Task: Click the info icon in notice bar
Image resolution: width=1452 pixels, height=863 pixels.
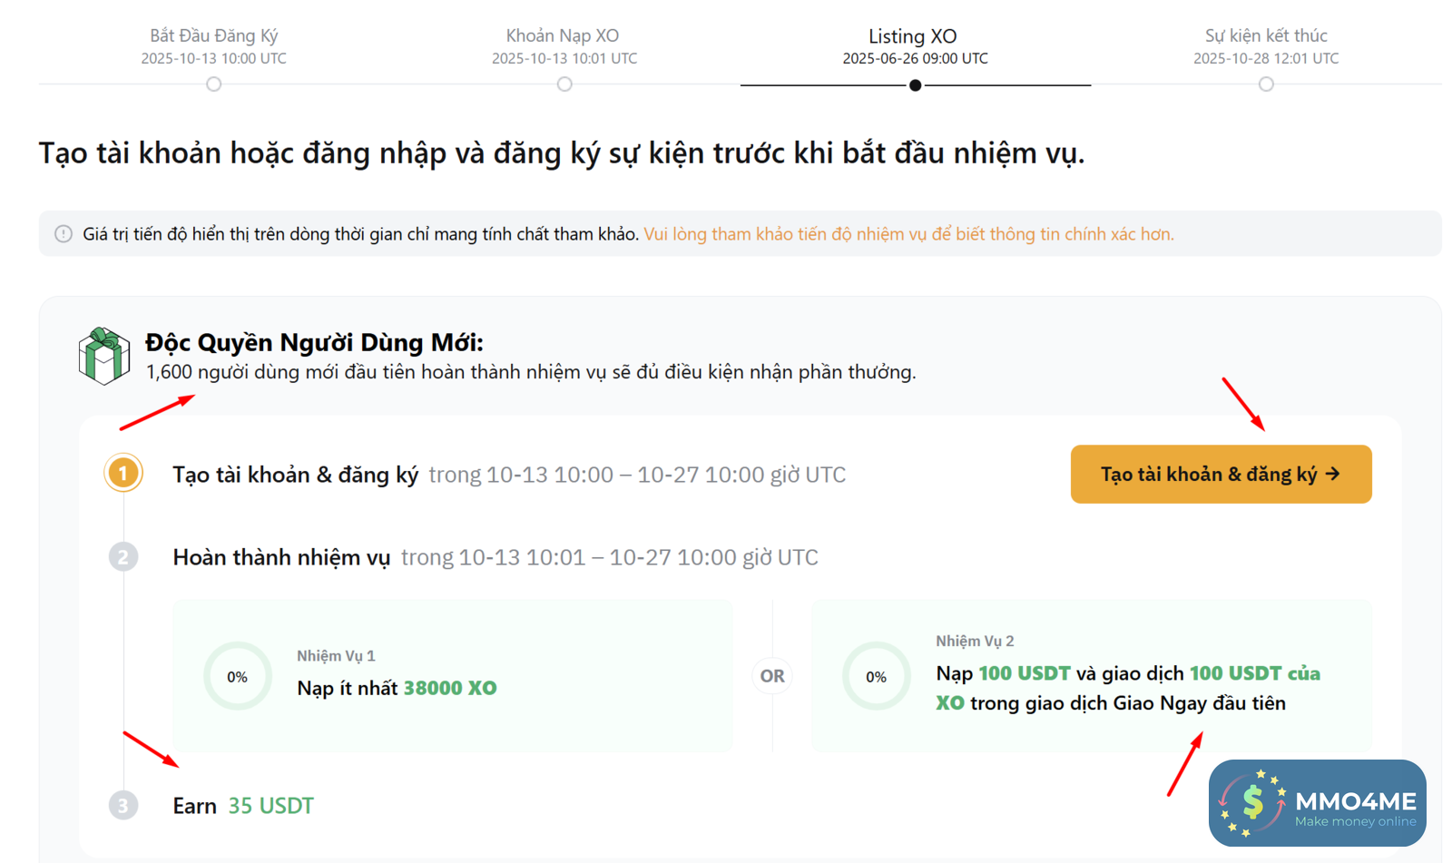Action: (64, 234)
